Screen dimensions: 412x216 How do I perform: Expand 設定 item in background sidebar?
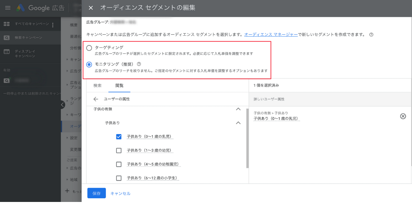(x=67, y=138)
